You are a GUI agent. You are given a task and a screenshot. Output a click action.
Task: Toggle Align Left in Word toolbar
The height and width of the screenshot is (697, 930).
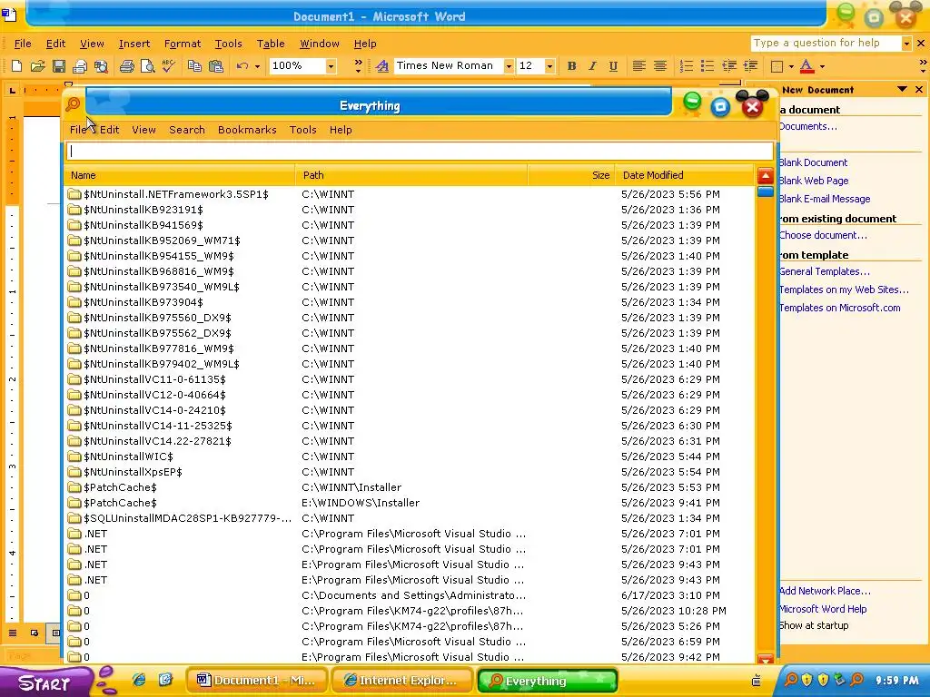(x=638, y=65)
